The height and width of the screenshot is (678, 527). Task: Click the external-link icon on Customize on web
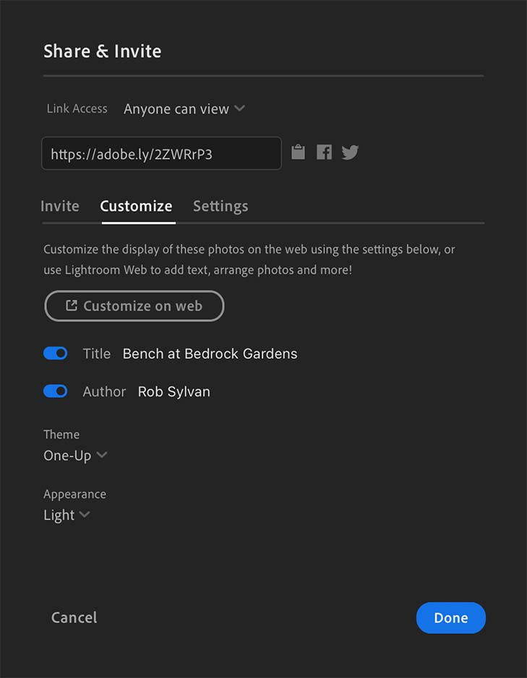[72, 305]
